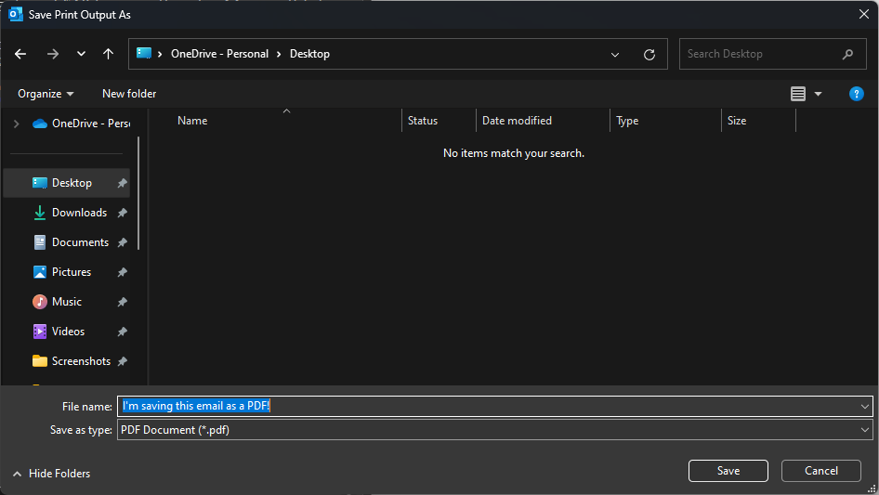Open the Videos folder in sidebar
Viewport: 879px width, 495px height.
(x=68, y=332)
